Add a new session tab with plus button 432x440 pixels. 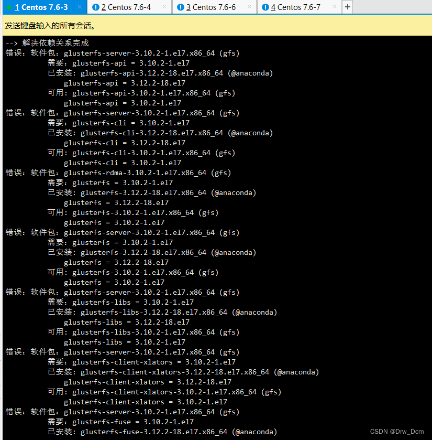pyautogui.click(x=347, y=7)
